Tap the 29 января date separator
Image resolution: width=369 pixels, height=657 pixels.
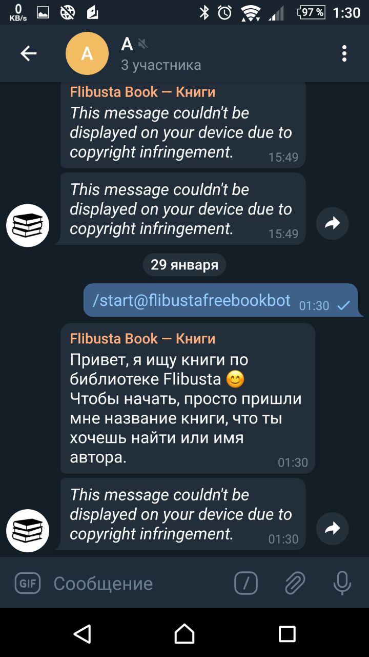pos(184,265)
